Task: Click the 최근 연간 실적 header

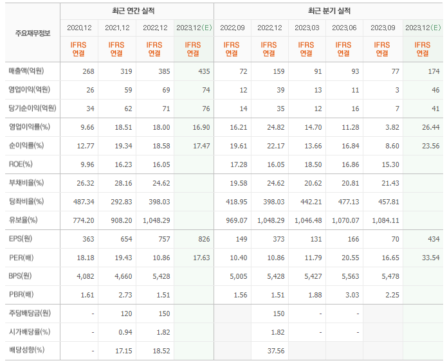Action: 133,11
